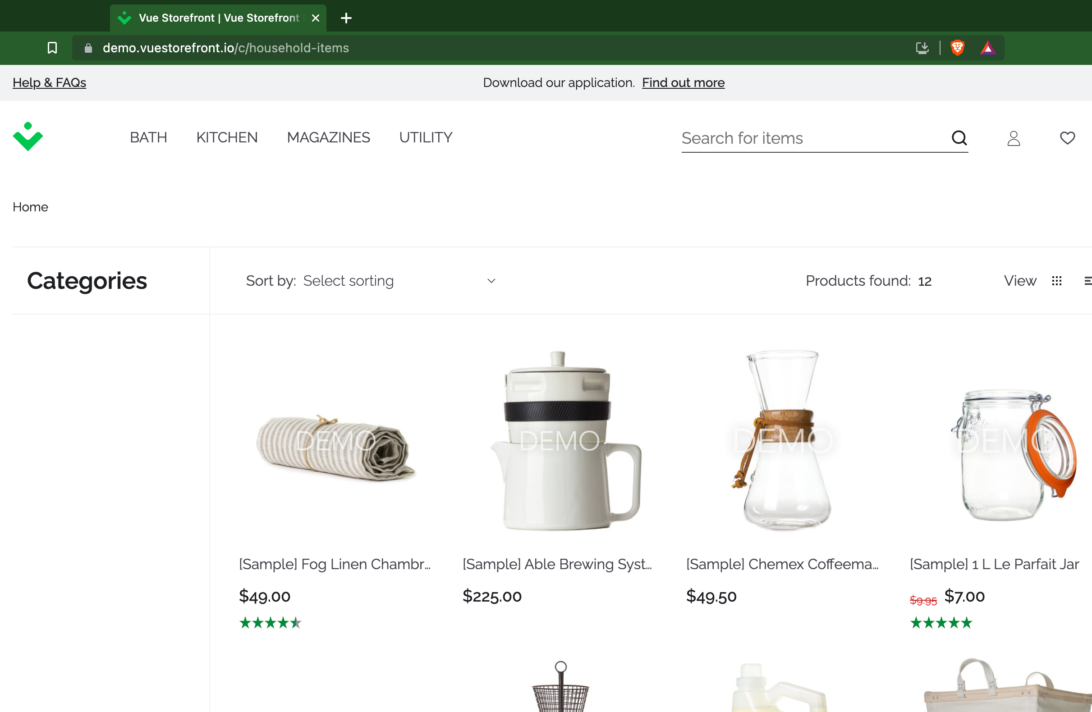Click the Help & FAQs link
The image size is (1092, 712).
click(49, 82)
